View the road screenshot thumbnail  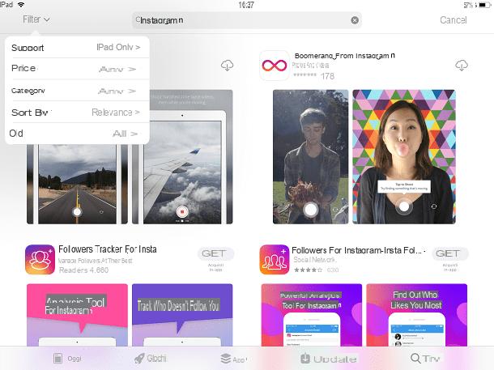click(x=77, y=185)
